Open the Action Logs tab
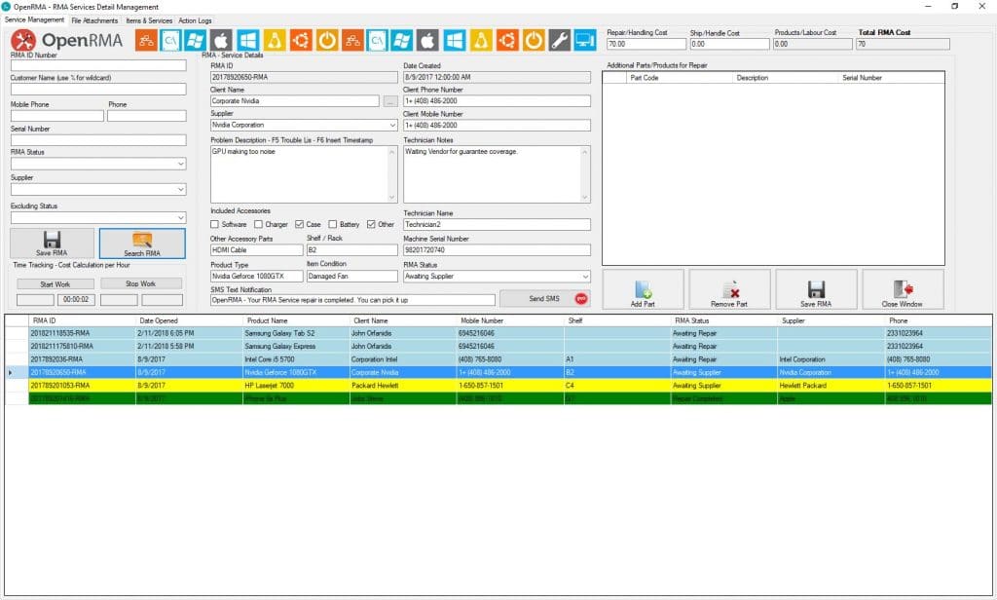This screenshot has width=997, height=600. point(193,19)
